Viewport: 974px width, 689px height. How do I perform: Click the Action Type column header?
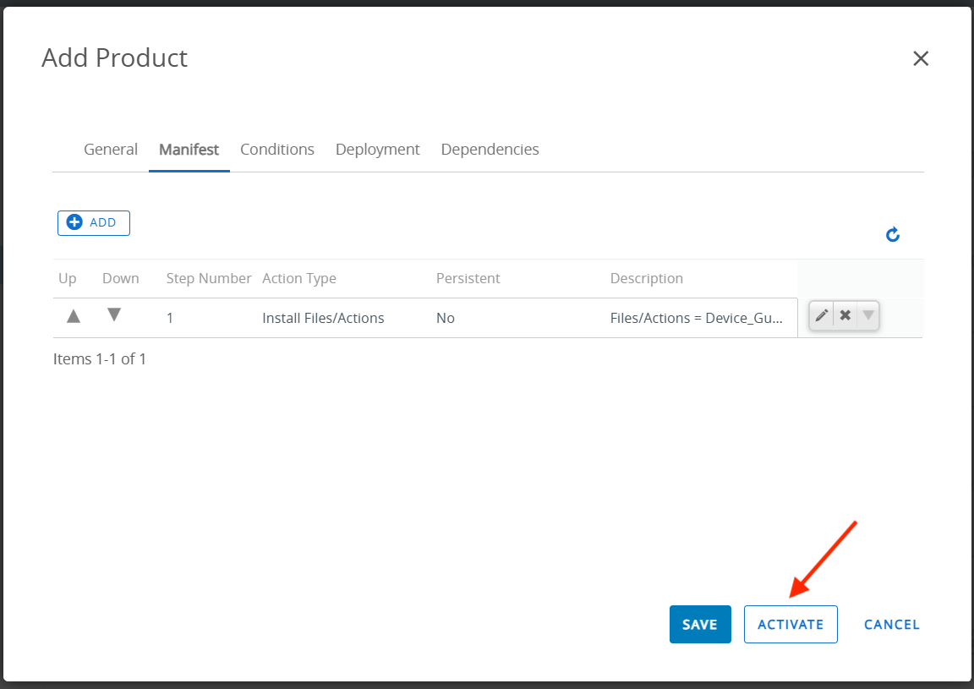click(x=299, y=278)
